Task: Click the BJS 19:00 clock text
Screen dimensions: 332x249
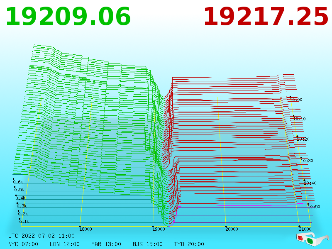Action: pyautogui.click(x=148, y=244)
